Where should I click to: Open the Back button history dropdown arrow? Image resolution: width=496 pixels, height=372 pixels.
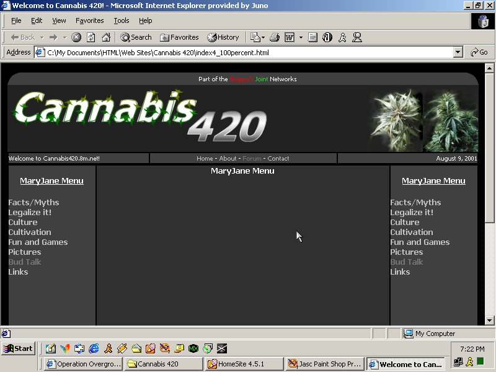pos(42,37)
